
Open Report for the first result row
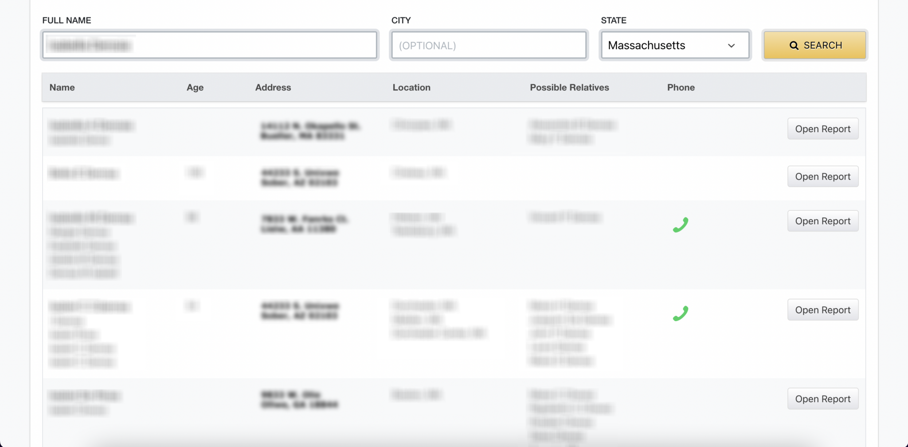tap(822, 129)
